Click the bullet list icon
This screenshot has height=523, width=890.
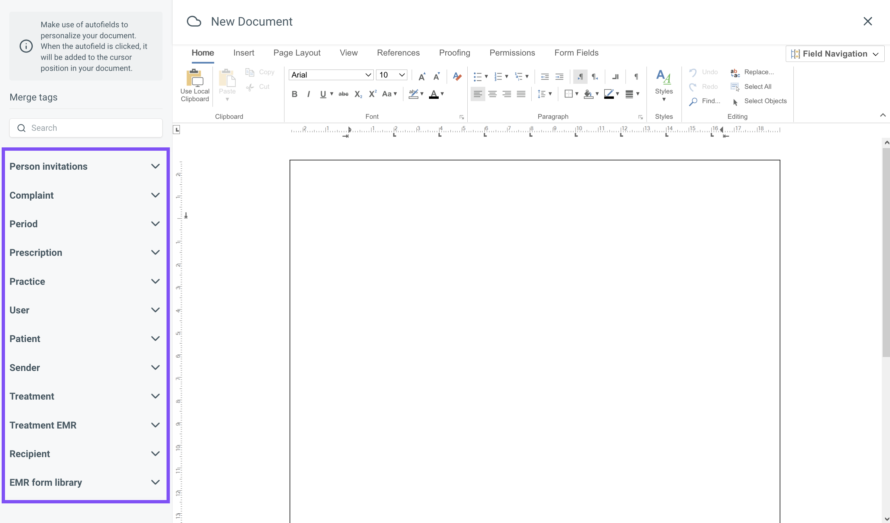pos(478,76)
